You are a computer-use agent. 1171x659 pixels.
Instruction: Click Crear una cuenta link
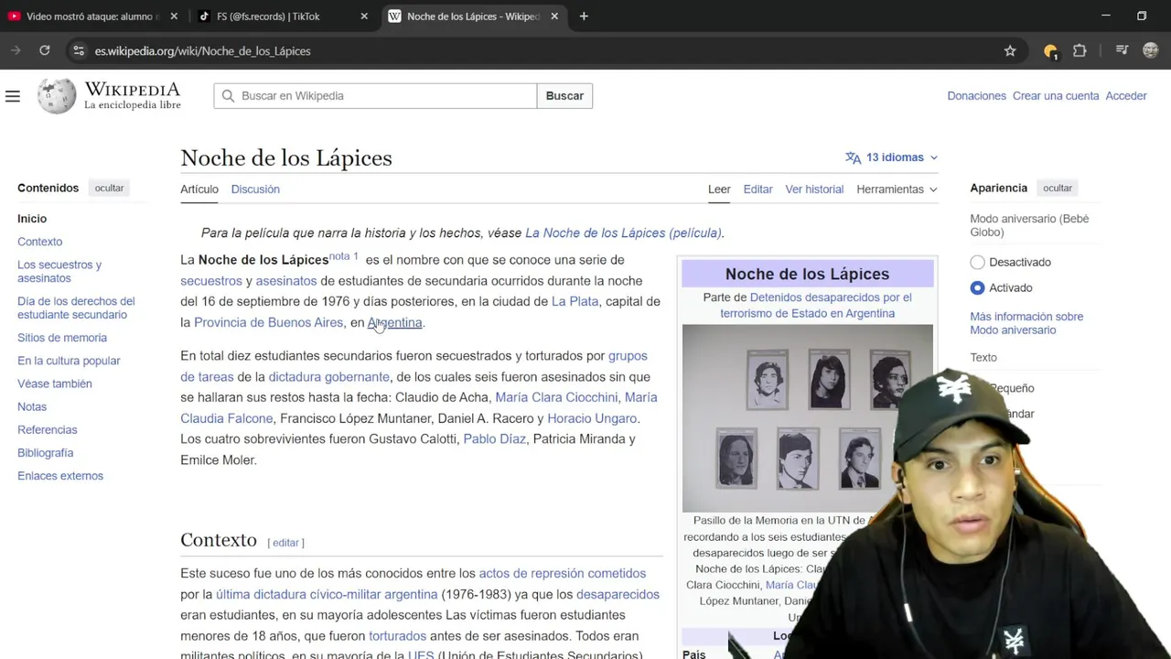point(1055,96)
